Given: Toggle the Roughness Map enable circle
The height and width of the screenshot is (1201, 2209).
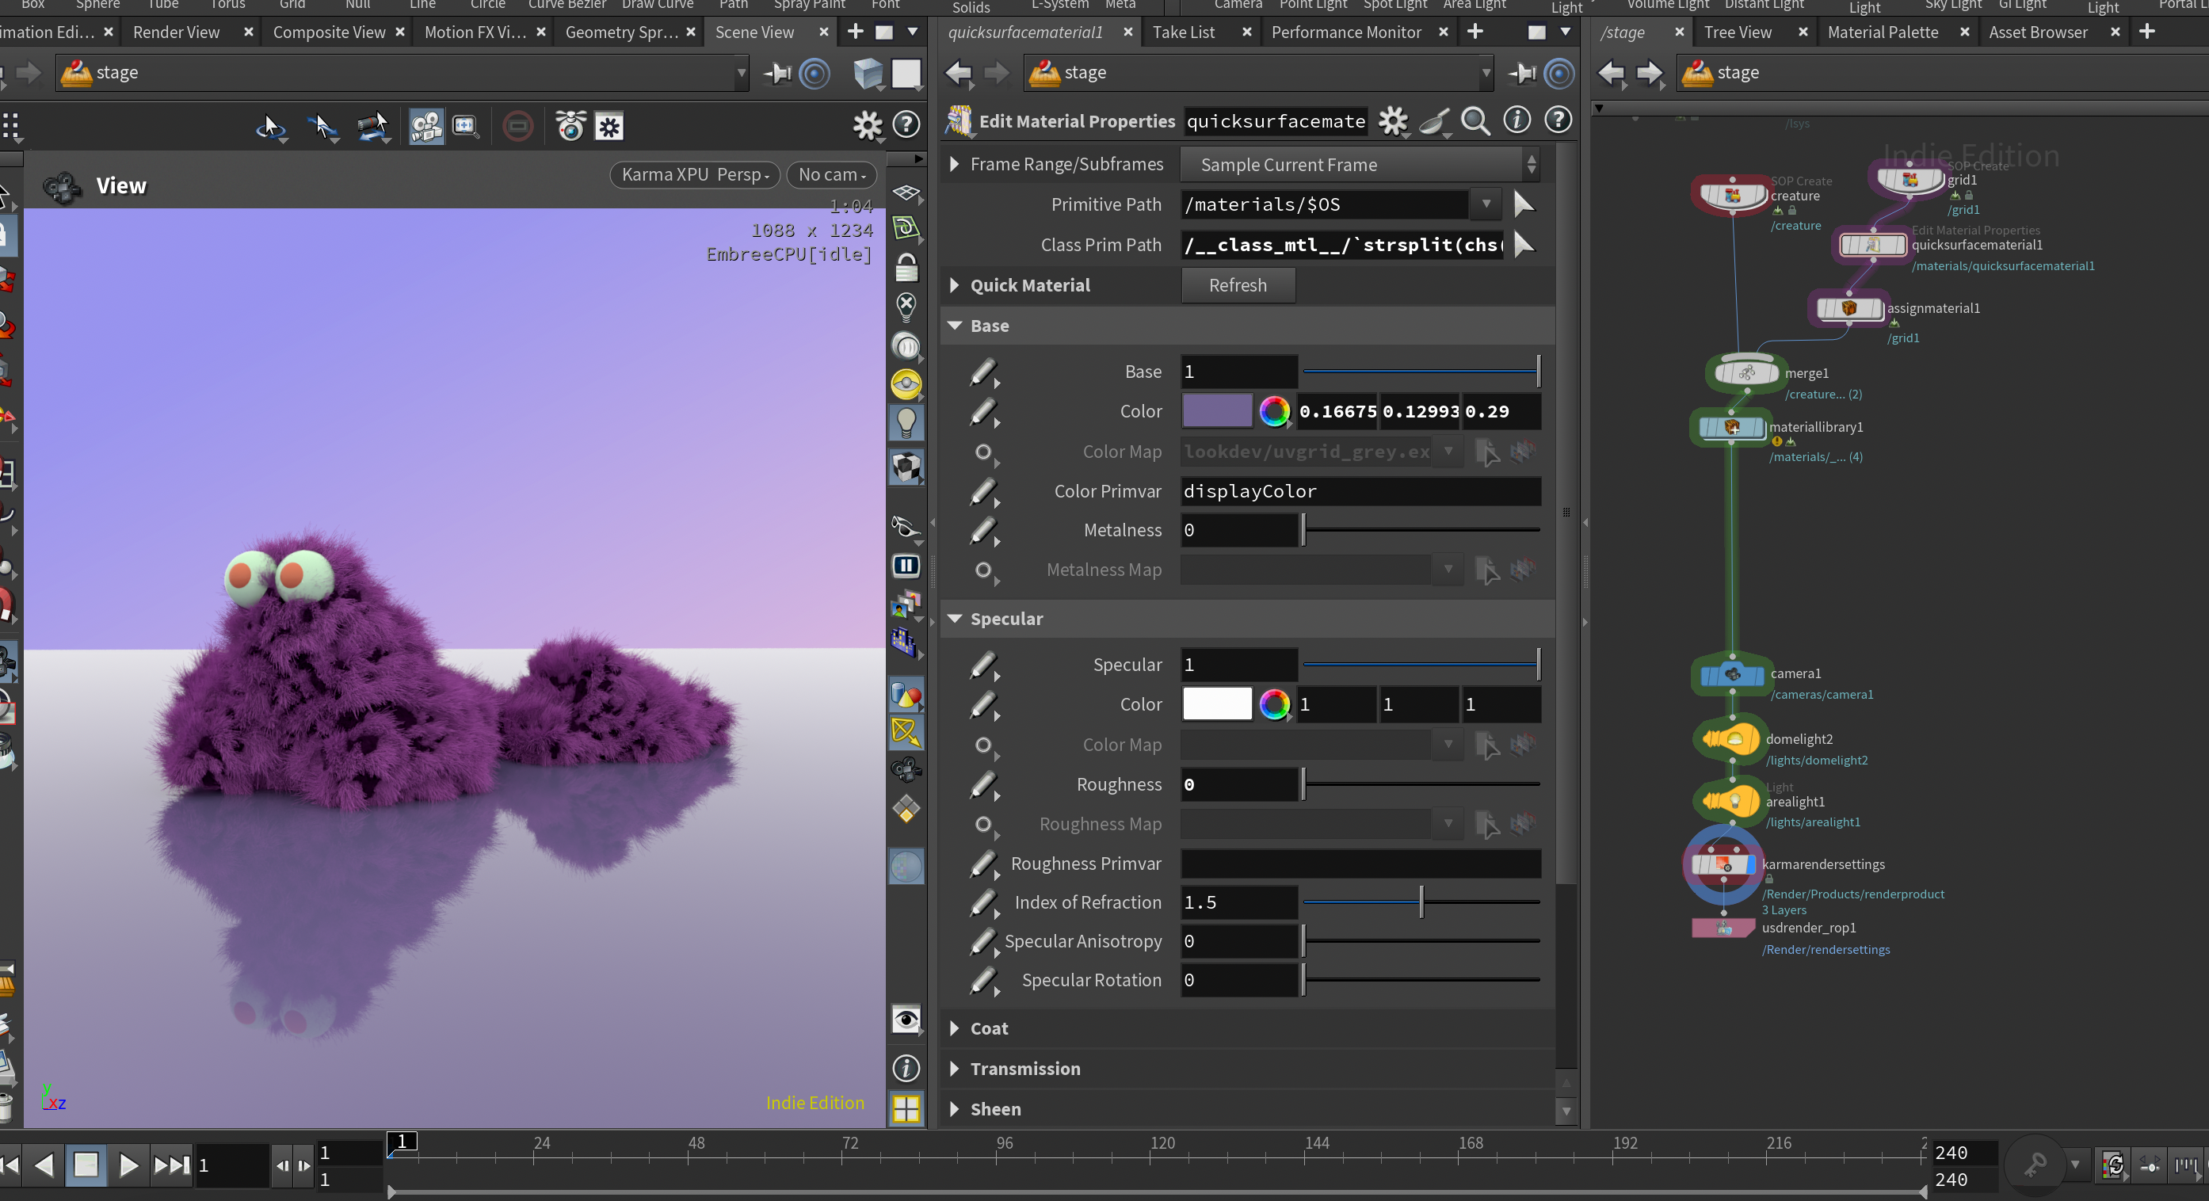Looking at the screenshot, I should [983, 825].
